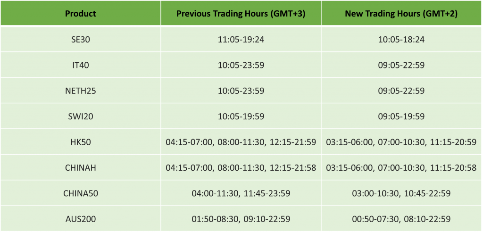Click AUS200 new hours 00:50-07:30, 08:10-22:59

click(x=401, y=219)
